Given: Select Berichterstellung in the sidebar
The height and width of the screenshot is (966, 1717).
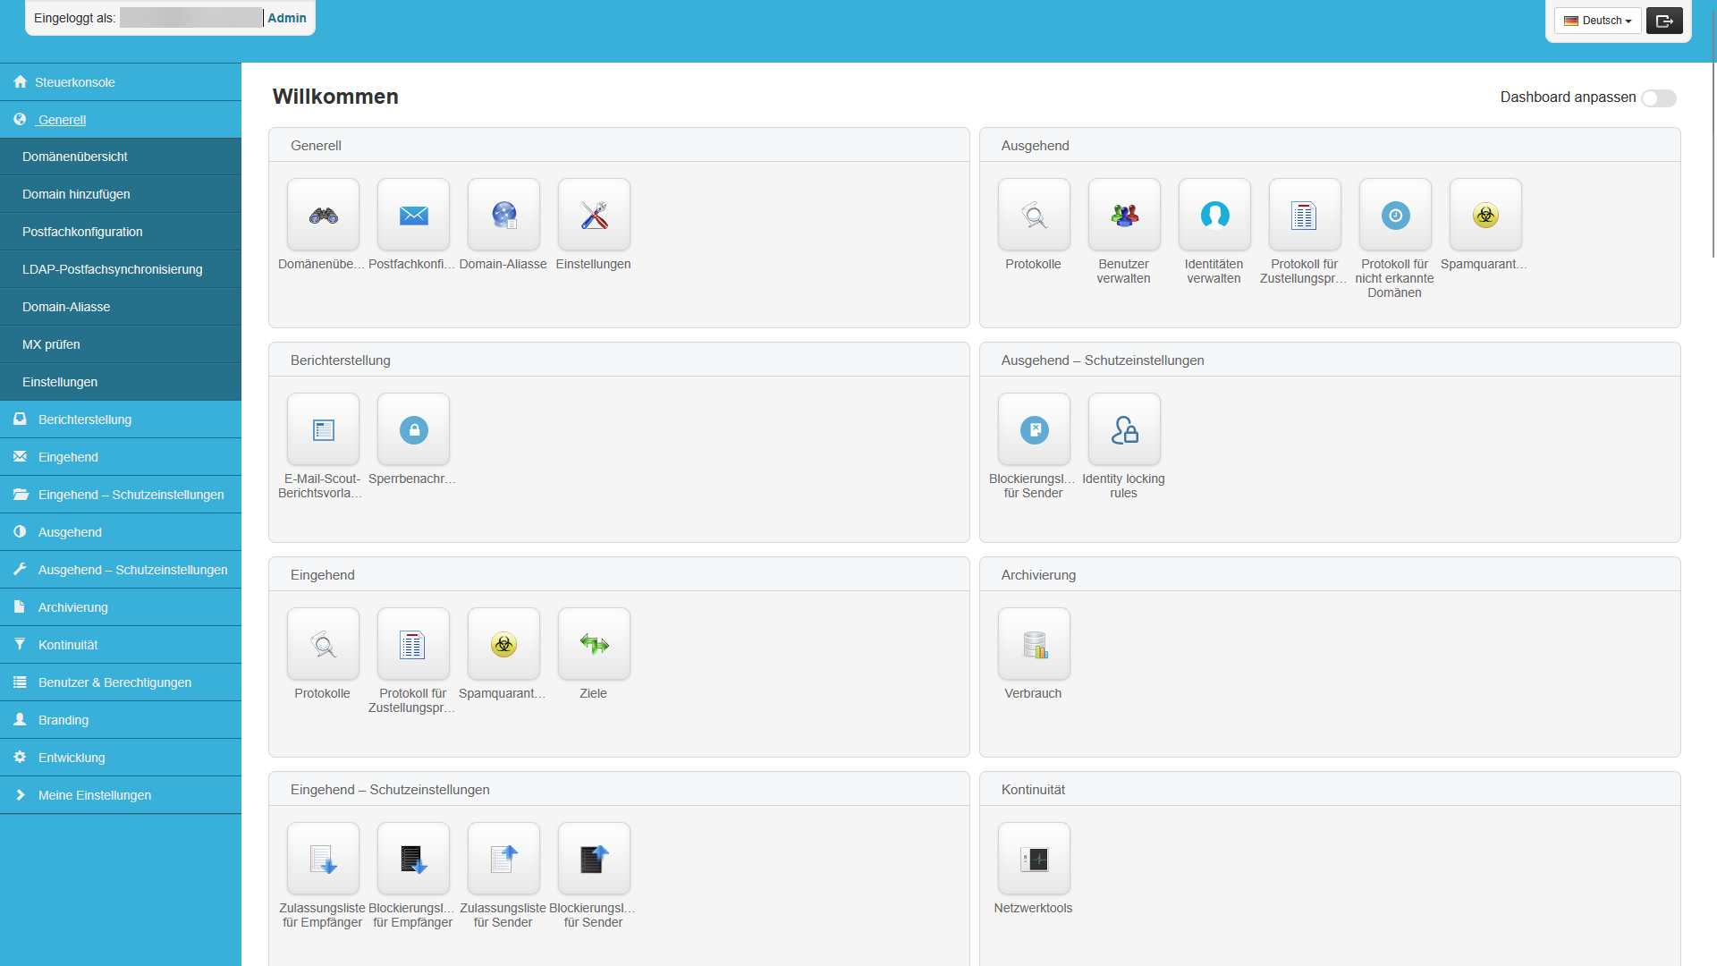Looking at the screenshot, I should click(84, 419).
